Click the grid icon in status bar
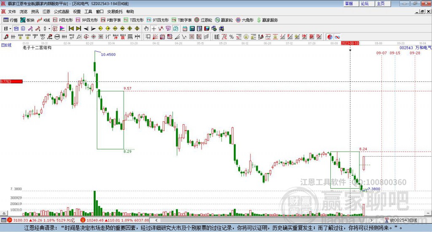Viewport: 432px width, 232px height. coord(3,220)
